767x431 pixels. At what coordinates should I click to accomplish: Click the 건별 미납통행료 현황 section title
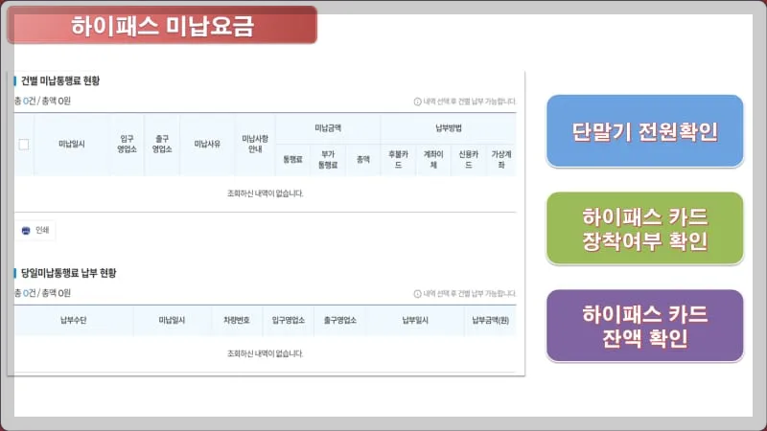point(60,80)
